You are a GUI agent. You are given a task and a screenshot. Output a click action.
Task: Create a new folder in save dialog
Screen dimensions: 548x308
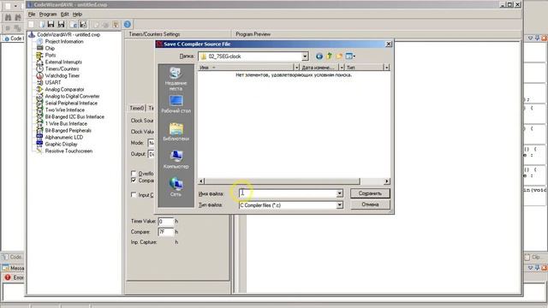pyautogui.click(x=339, y=56)
